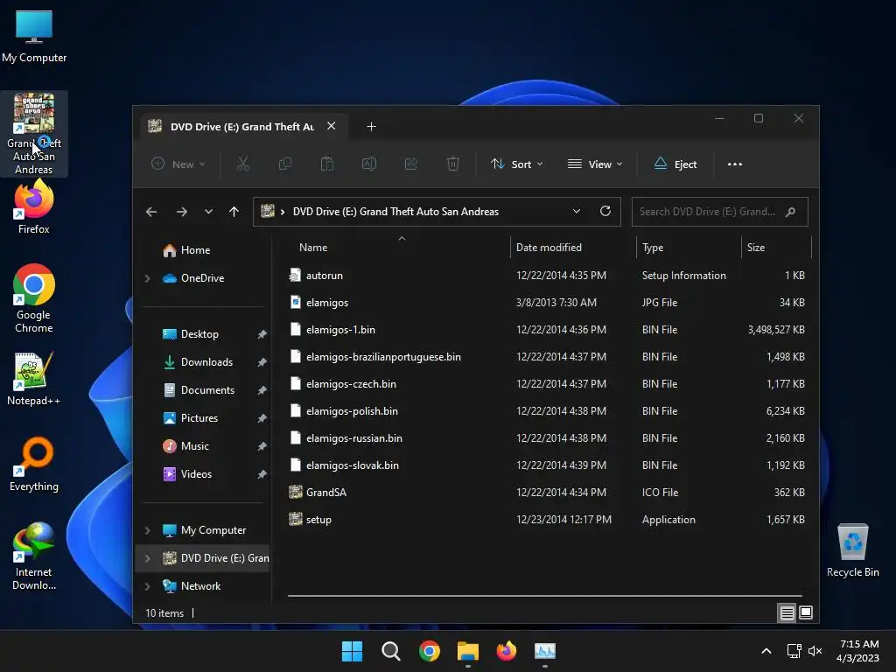
Task: Open My Computer desktop icon
Action: [x=34, y=37]
